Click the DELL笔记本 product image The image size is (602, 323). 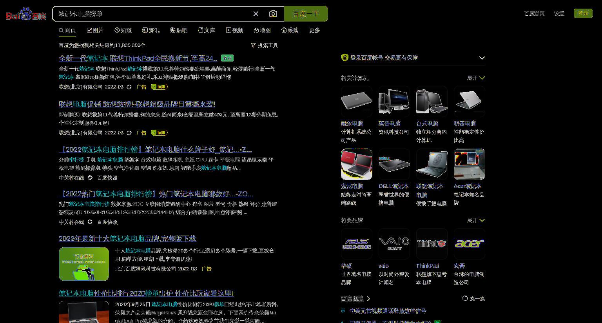(394, 164)
